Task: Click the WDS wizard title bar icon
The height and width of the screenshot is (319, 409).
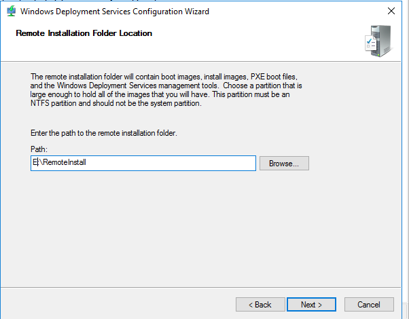Action: point(12,12)
